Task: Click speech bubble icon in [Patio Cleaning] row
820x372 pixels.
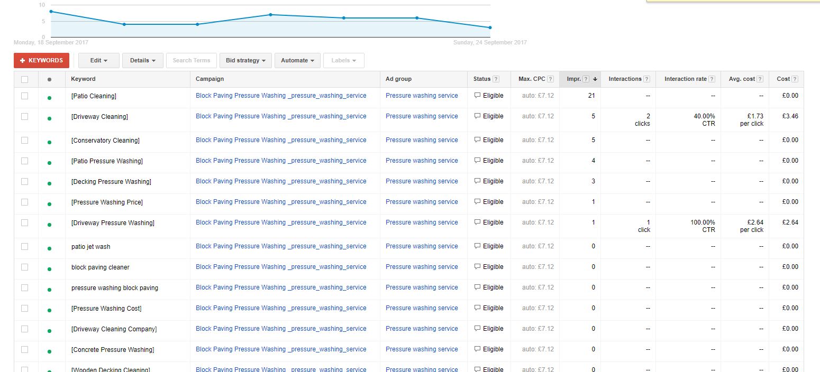Action: [x=477, y=96]
